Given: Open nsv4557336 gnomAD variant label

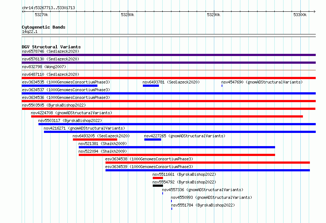Looking at the screenshot, I should point(203,190).
